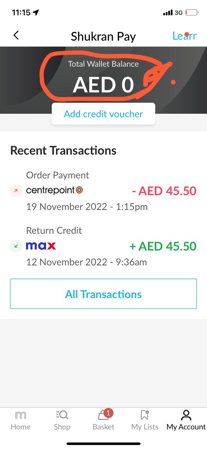Viewport: 207px width, 449px height.
Task: Open the Basket icon
Action: pyautogui.click(x=103, y=415)
